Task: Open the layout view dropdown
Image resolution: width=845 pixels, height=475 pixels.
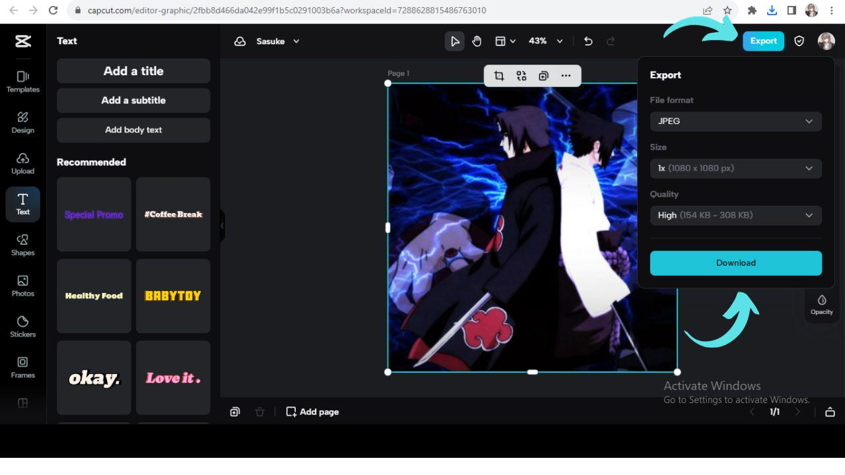Action: [505, 41]
